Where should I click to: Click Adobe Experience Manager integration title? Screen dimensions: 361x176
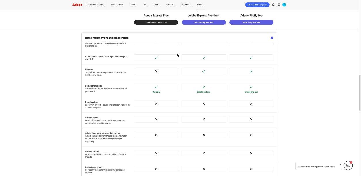tap(102, 133)
